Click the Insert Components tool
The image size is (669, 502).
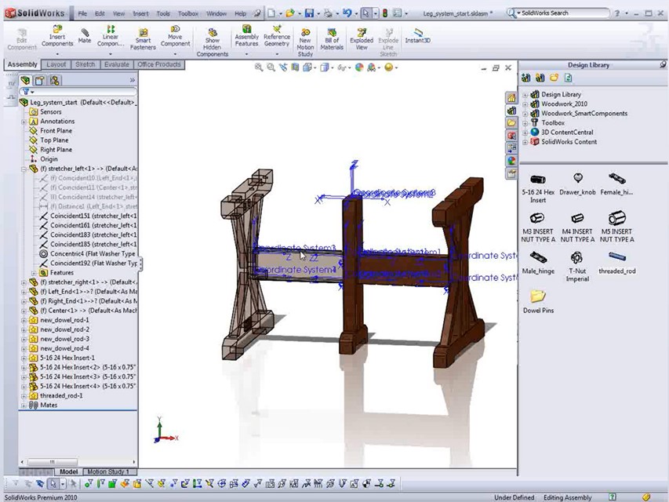pos(57,35)
